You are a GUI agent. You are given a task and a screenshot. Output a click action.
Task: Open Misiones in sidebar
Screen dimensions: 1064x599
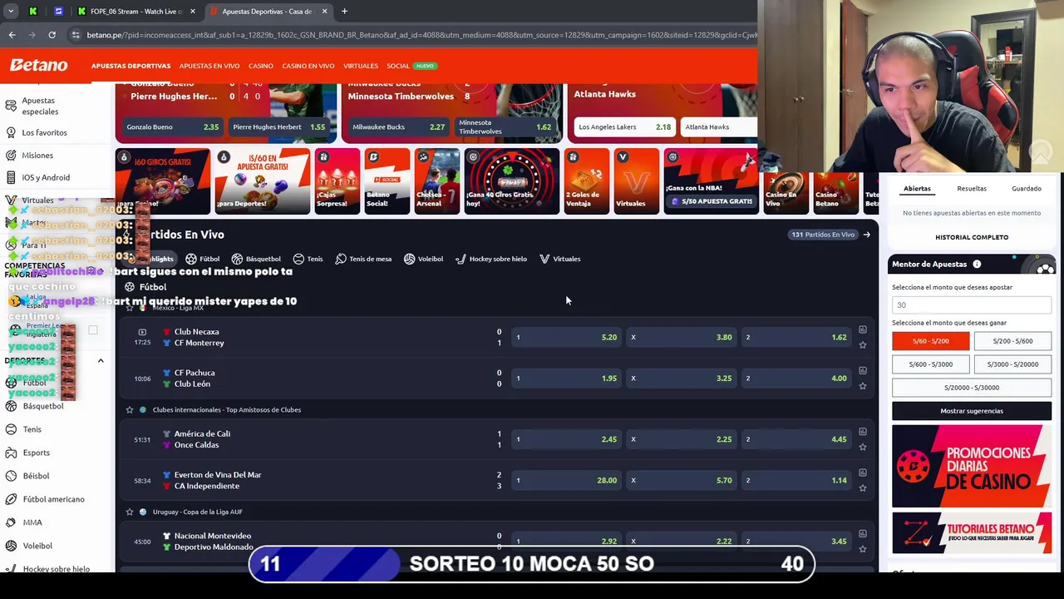pyautogui.click(x=37, y=156)
